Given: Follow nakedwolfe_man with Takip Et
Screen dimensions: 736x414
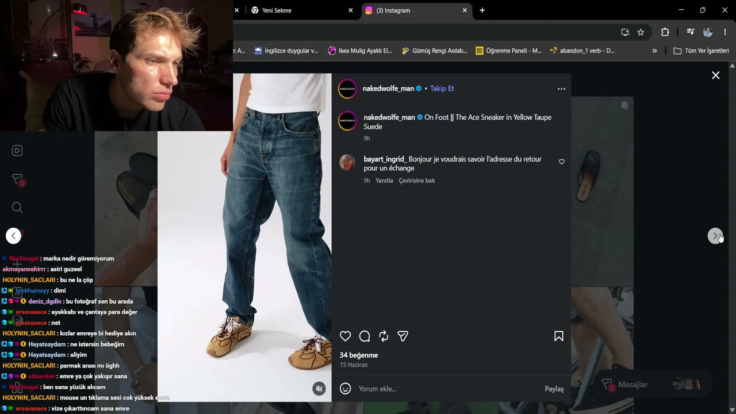Looking at the screenshot, I should 442,89.
